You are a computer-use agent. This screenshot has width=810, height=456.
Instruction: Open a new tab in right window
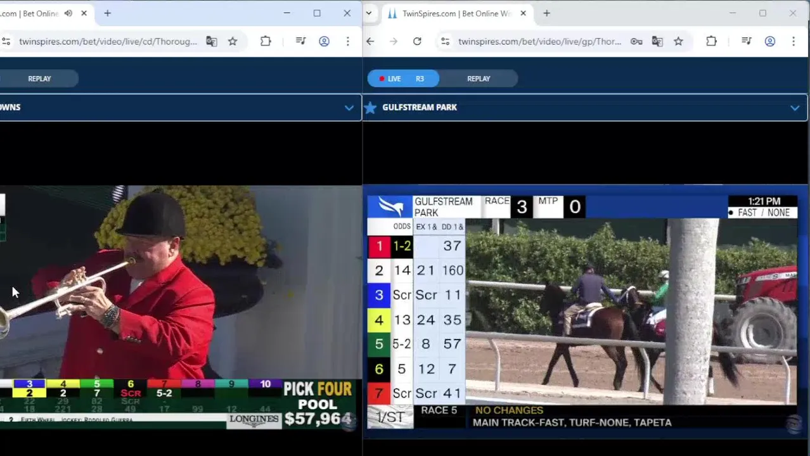546,13
